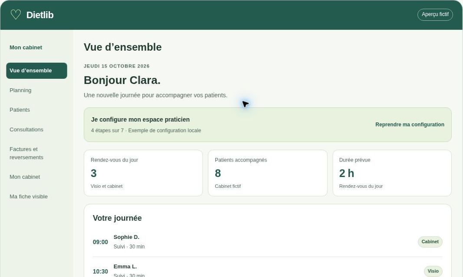The width and height of the screenshot is (463, 277).
Task: Open Factures et reversements
Action: coord(26,153)
